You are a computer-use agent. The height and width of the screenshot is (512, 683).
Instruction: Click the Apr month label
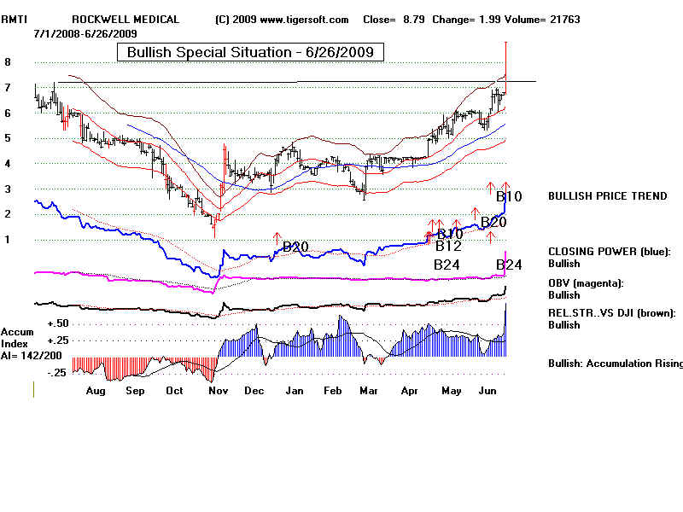[x=410, y=391]
